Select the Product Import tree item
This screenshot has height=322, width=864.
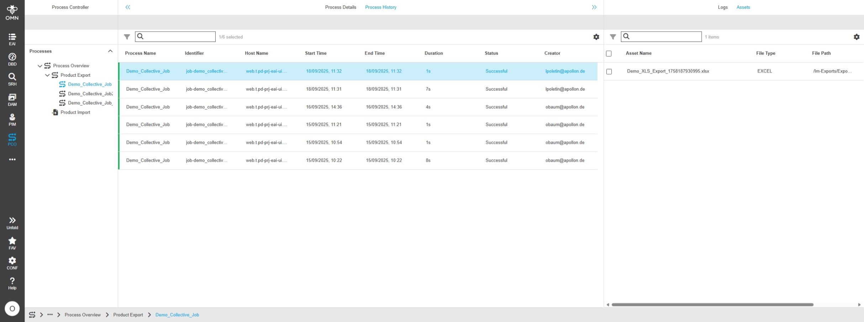pos(75,112)
